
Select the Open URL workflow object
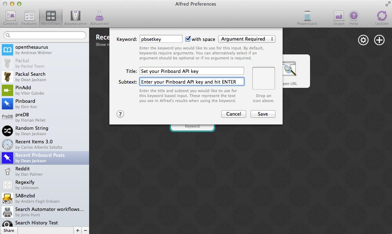(296, 71)
